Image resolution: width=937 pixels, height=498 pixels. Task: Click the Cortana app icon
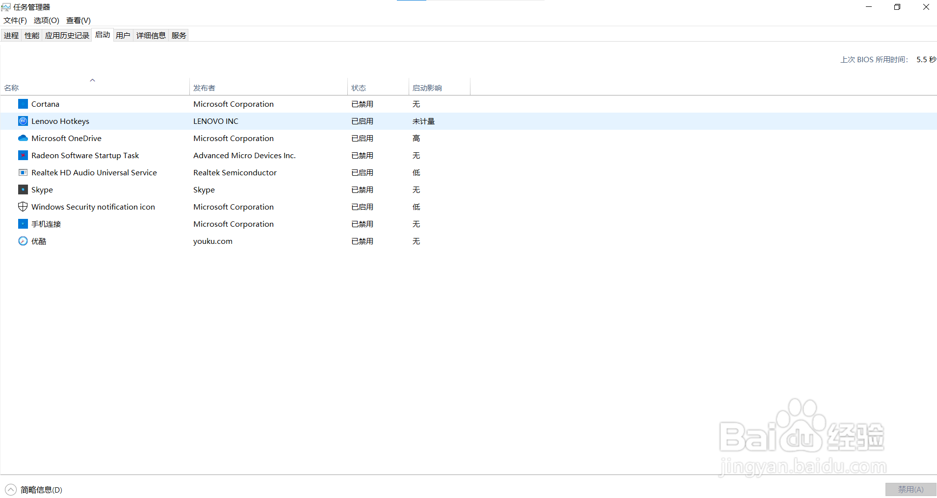pyautogui.click(x=23, y=104)
